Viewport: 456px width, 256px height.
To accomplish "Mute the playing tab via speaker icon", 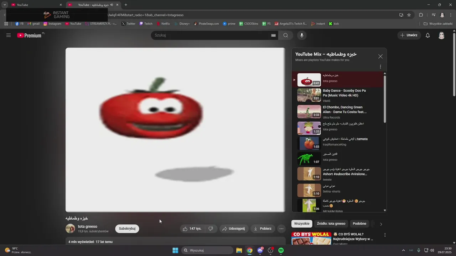I will point(112,5).
